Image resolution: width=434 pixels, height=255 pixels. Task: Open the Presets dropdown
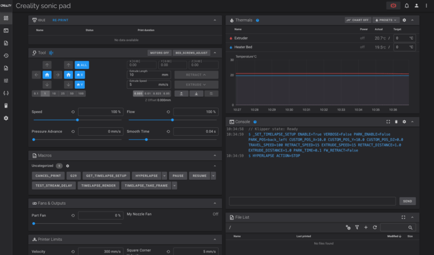[386, 20]
